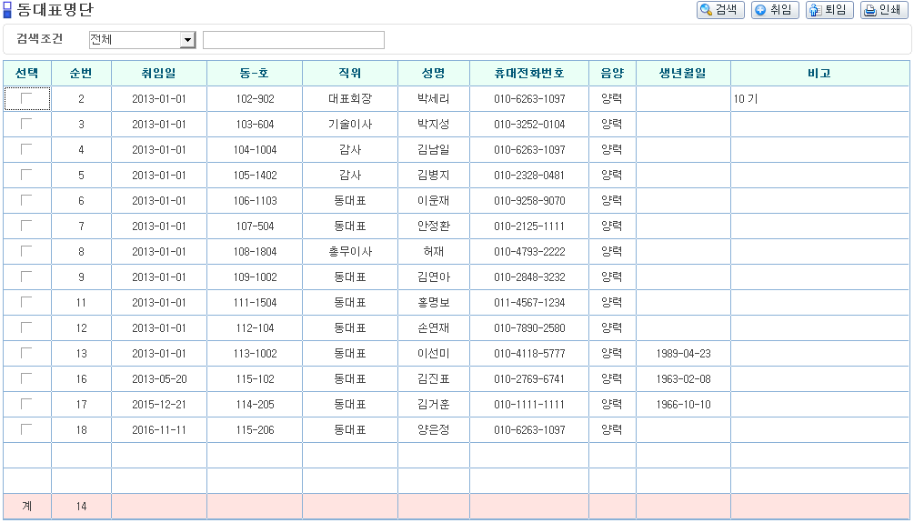Enable the checkbox for 김진표 row
This screenshot has height=523, width=914.
26,378
